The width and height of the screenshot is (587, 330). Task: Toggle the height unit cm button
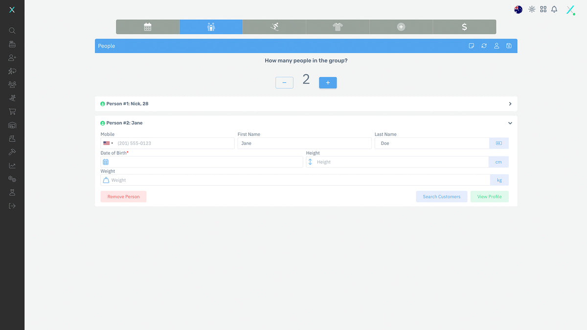[x=498, y=162]
